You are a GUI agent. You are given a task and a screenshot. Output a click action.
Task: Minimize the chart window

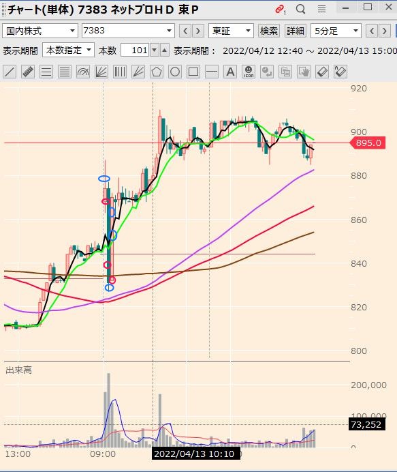[345, 8]
